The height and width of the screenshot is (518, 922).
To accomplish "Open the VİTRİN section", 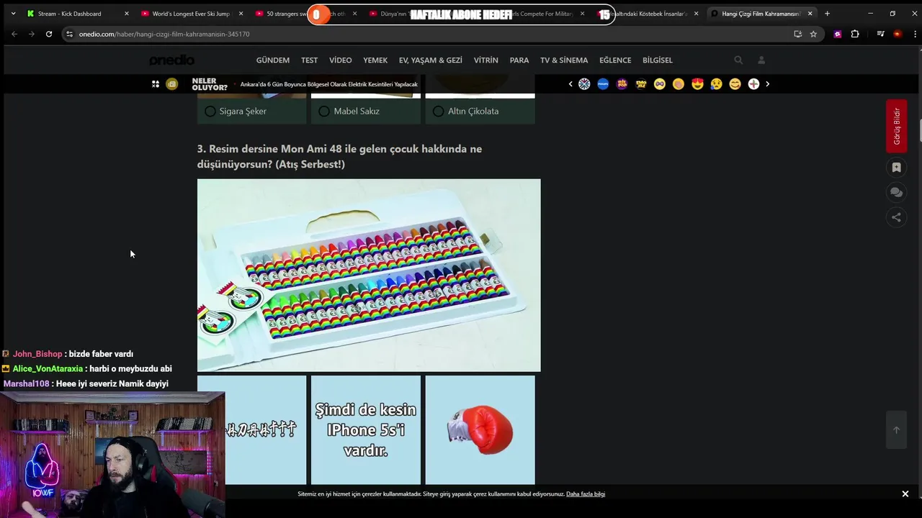I will coord(486,60).
